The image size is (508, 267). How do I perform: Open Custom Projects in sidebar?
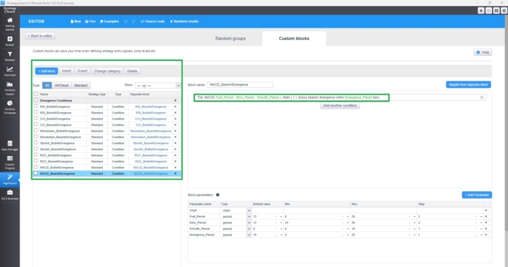(x=9, y=162)
